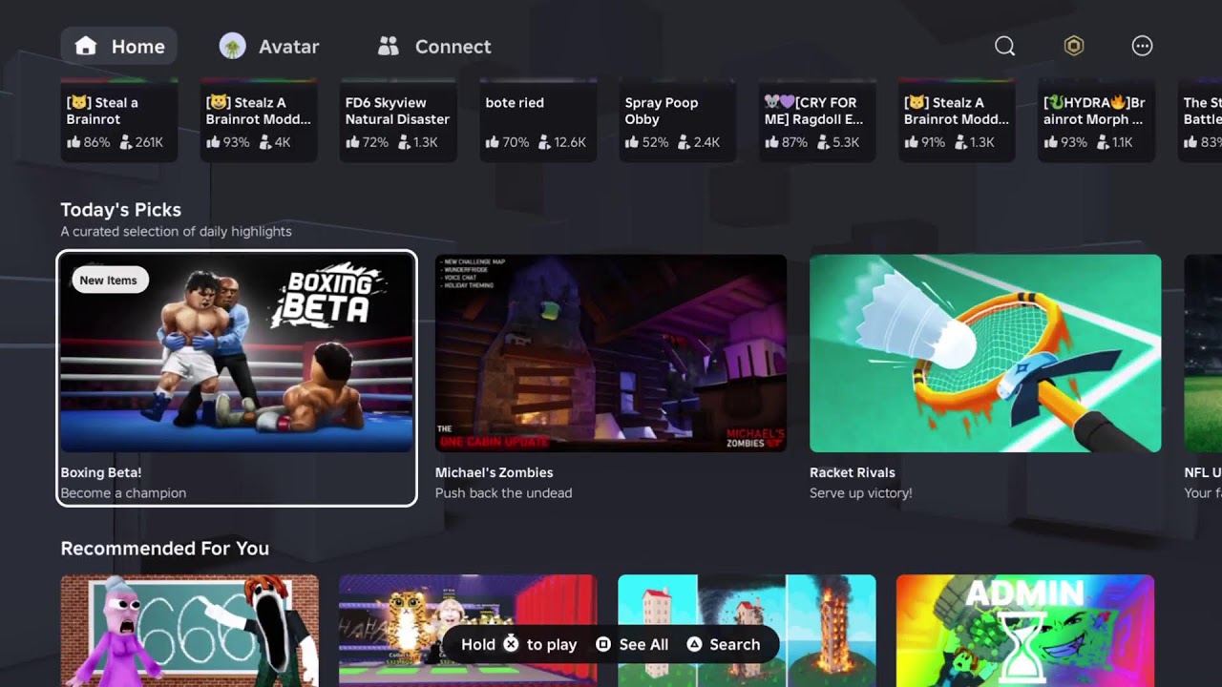Click the X button icon in hint bar
This screenshot has height=687, width=1222.
tap(511, 644)
